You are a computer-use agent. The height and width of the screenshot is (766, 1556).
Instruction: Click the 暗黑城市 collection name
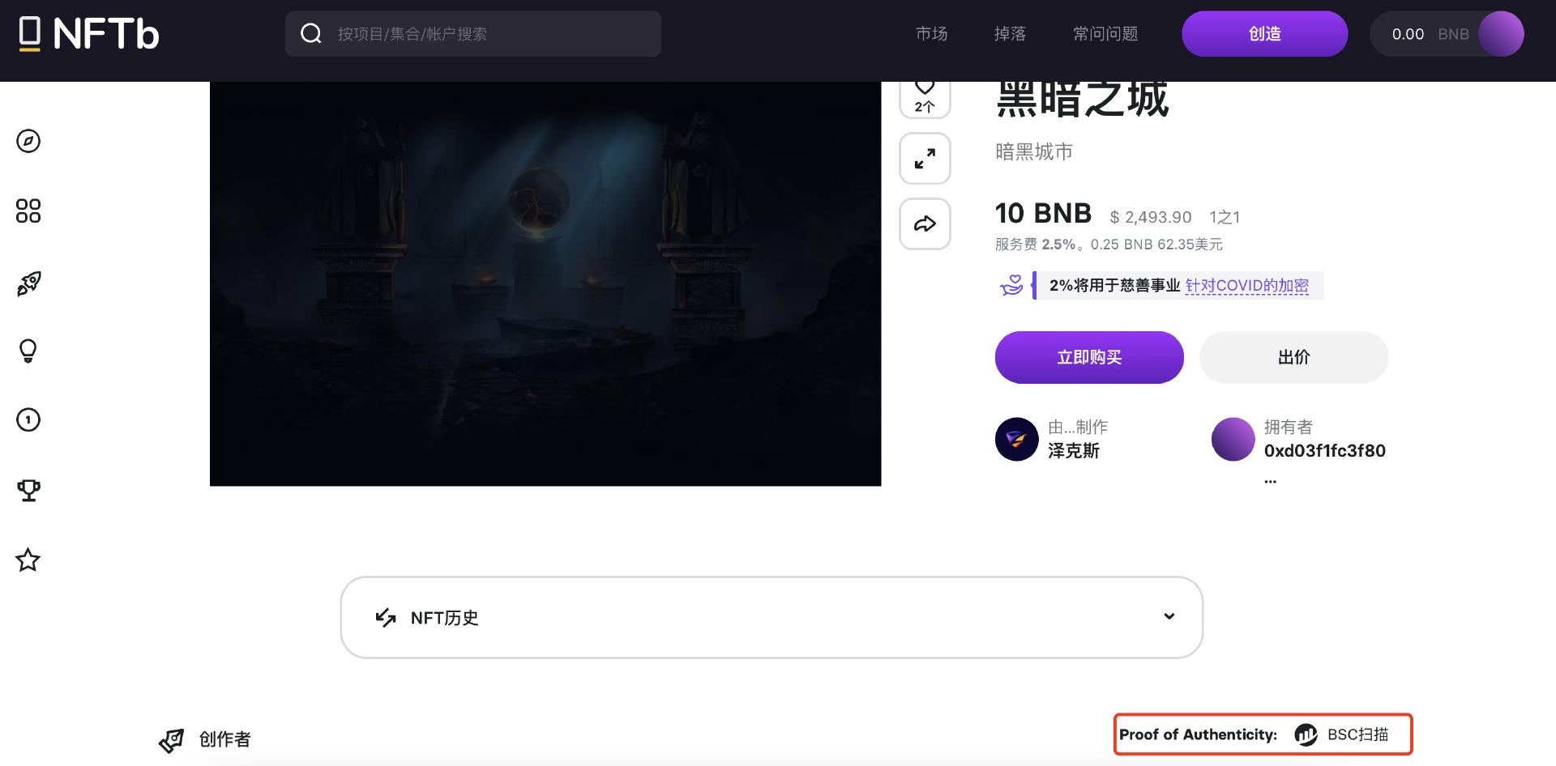pos(1034,151)
